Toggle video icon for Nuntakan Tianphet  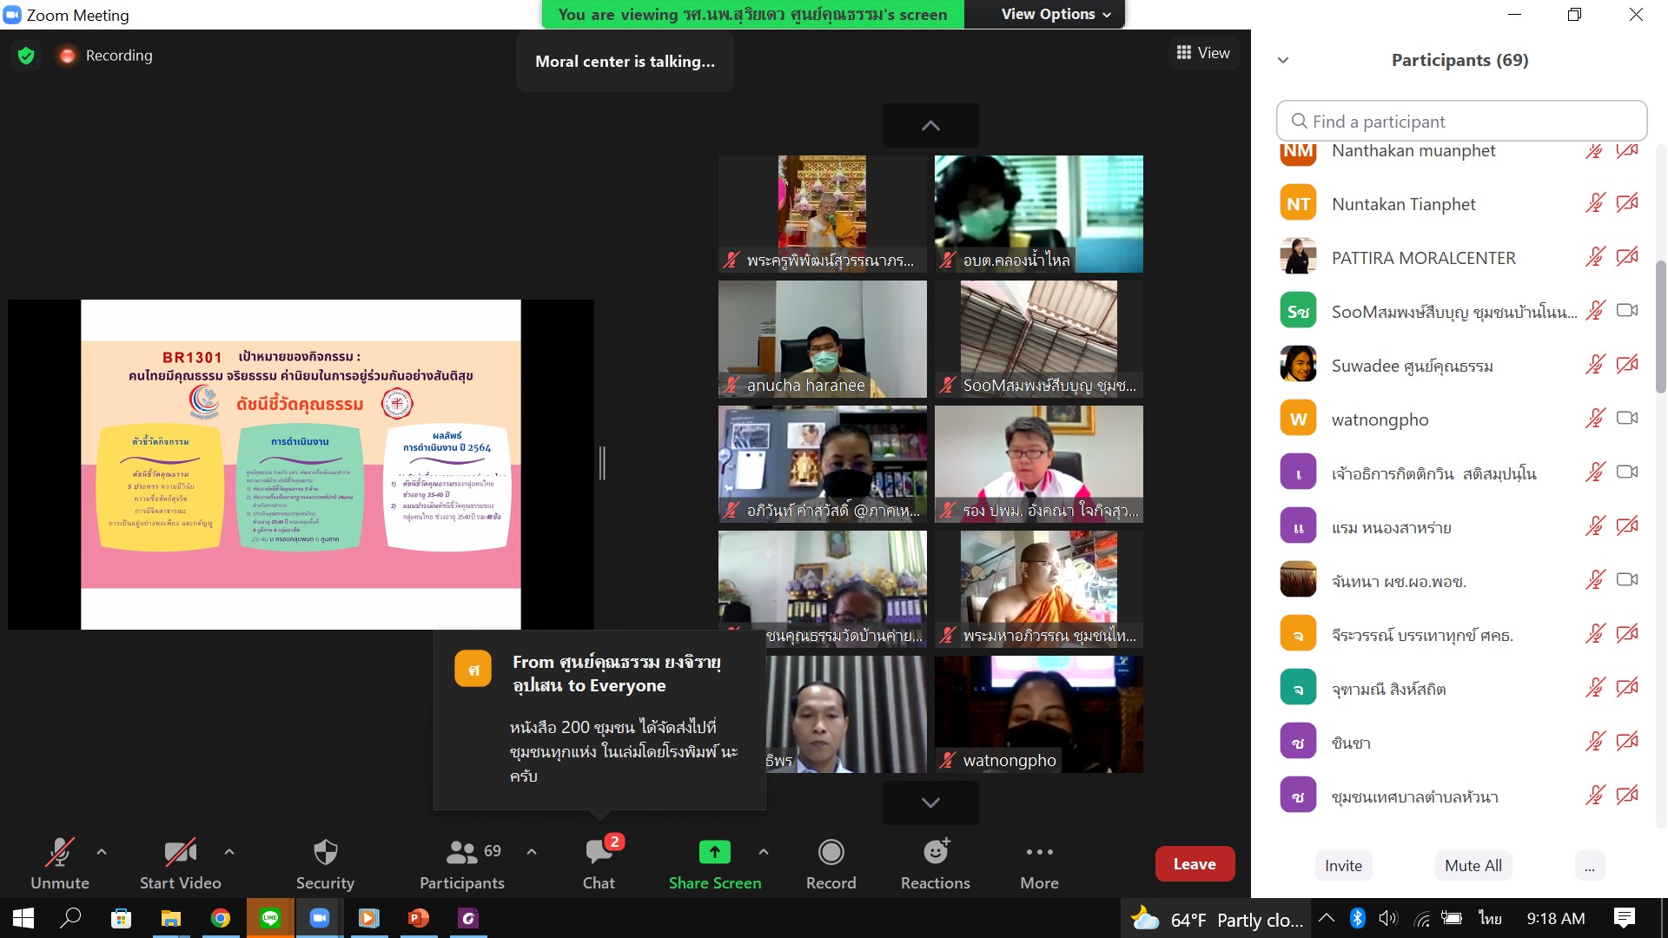1627,204
